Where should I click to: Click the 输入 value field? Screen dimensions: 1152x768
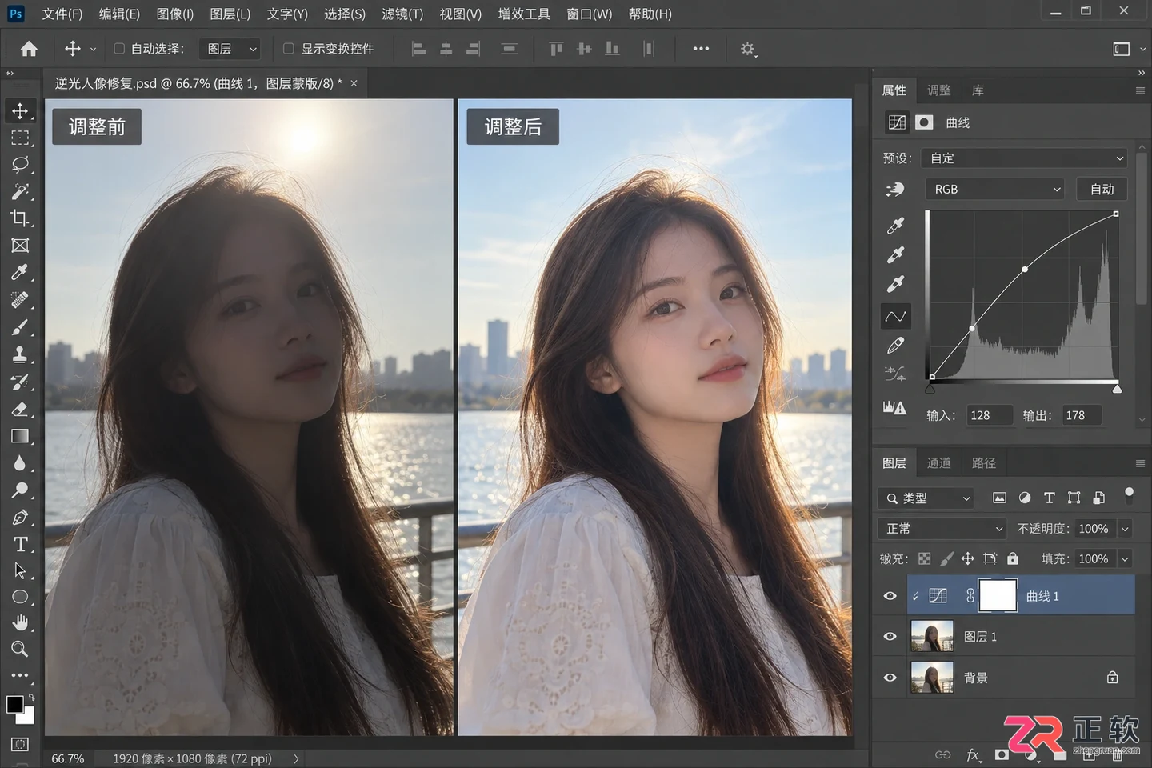point(989,415)
